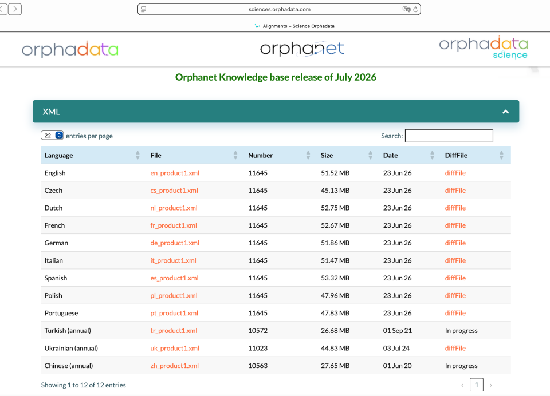Image resolution: width=550 pixels, height=396 pixels.
Task: Sort table by Number column arrows
Action: pos(308,155)
